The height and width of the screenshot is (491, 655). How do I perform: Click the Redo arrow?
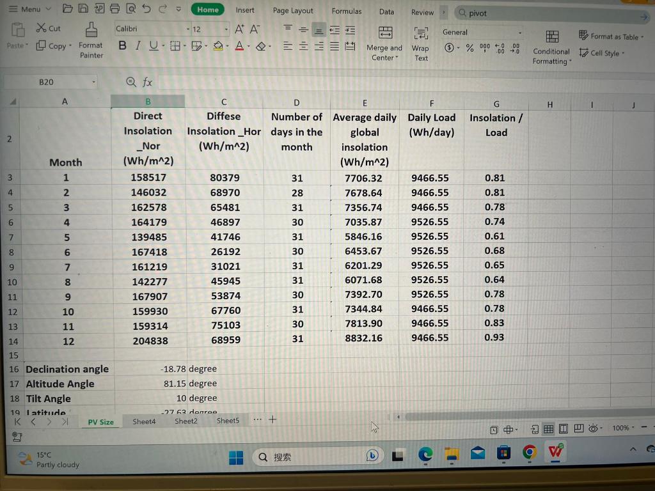coord(163,8)
